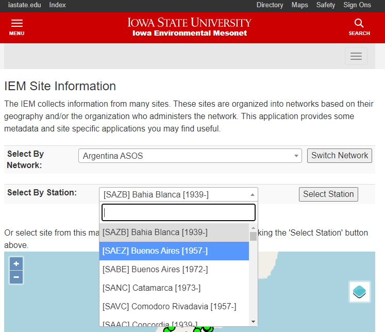The height and width of the screenshot is (332, 385).
Task: Open the SEARCH magnifier icon
Action: (x=359, y=27)
